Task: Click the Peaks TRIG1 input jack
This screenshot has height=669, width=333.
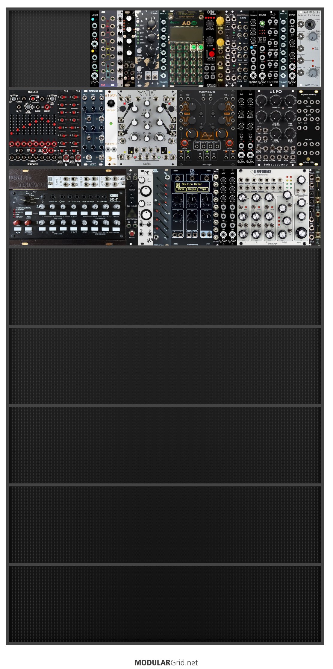Action: tap(139, 60)
